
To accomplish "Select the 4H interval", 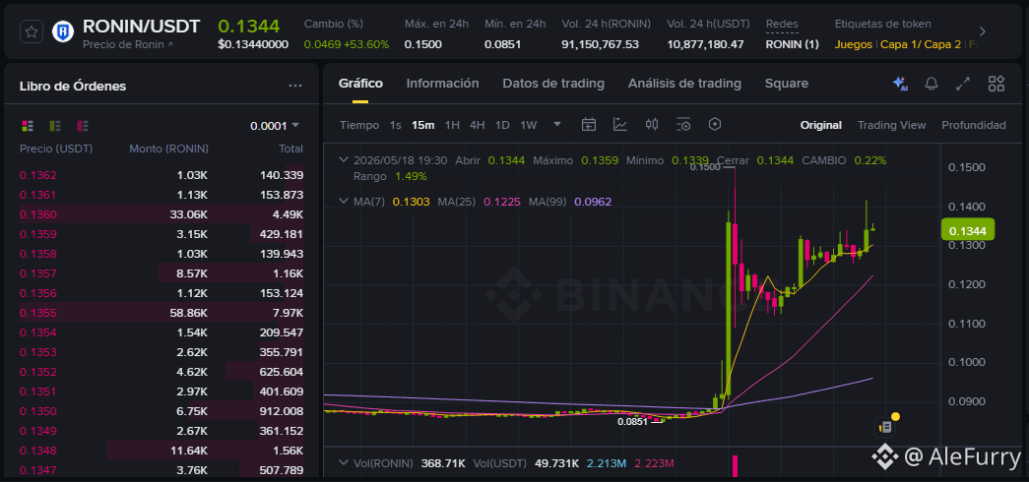I will pyautogui.click(x=478, y=125).
